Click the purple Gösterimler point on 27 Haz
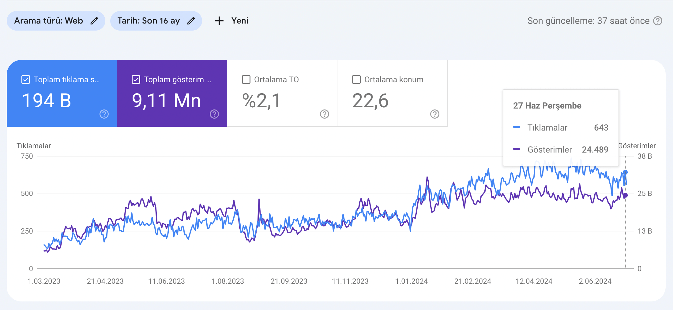The width and height of the screenshot is (673, 310). 625,195
